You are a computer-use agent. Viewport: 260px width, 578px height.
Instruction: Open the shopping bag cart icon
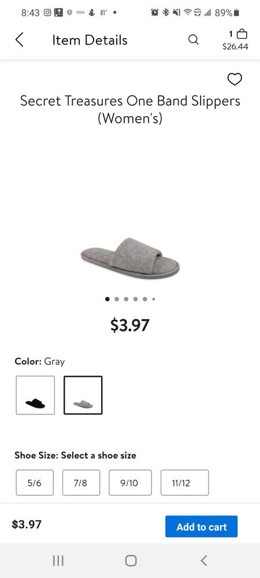pos(242,34)
